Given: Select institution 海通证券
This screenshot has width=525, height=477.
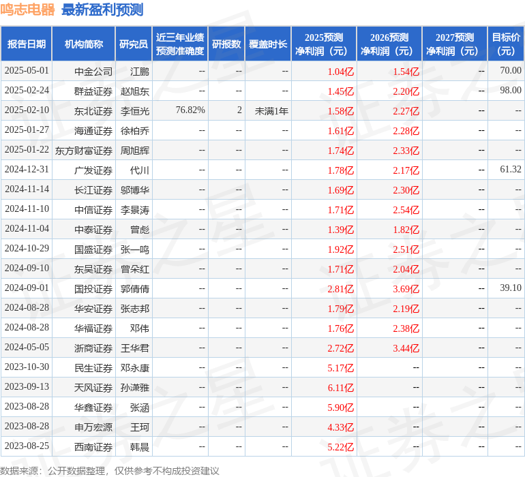Looking at the screenshot, I should [93, 131].
